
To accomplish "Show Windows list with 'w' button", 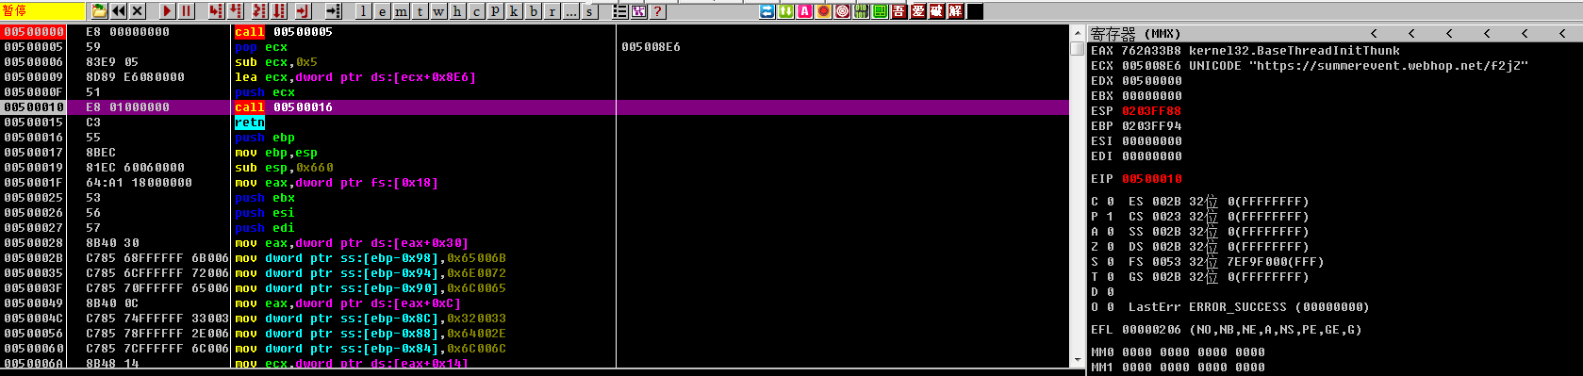I will 439,11.
